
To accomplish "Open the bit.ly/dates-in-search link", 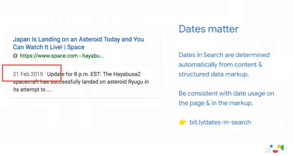I will tap(220, 122).
